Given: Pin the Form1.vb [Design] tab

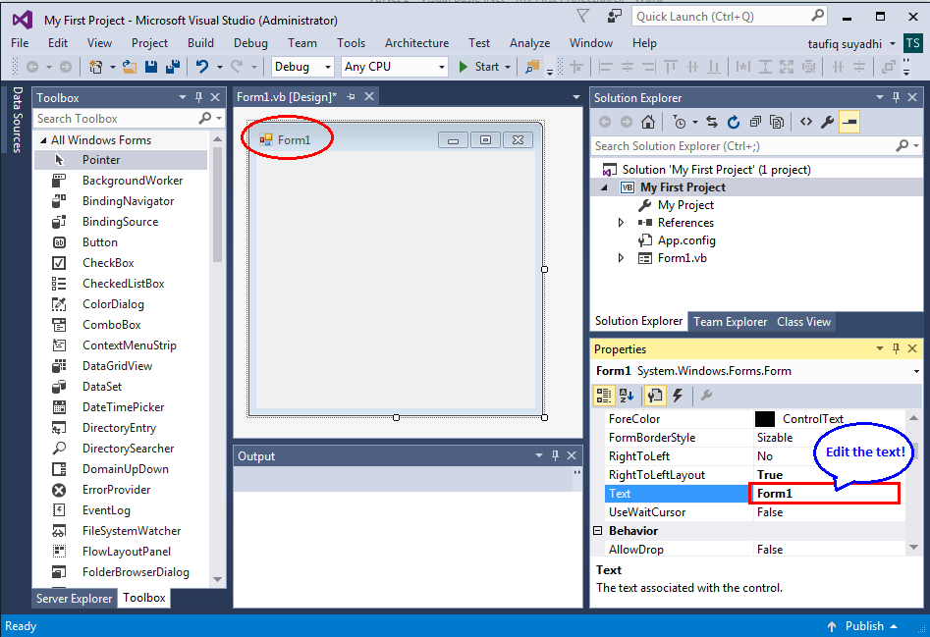Looking at the screenshot, I should coord(352,96).
